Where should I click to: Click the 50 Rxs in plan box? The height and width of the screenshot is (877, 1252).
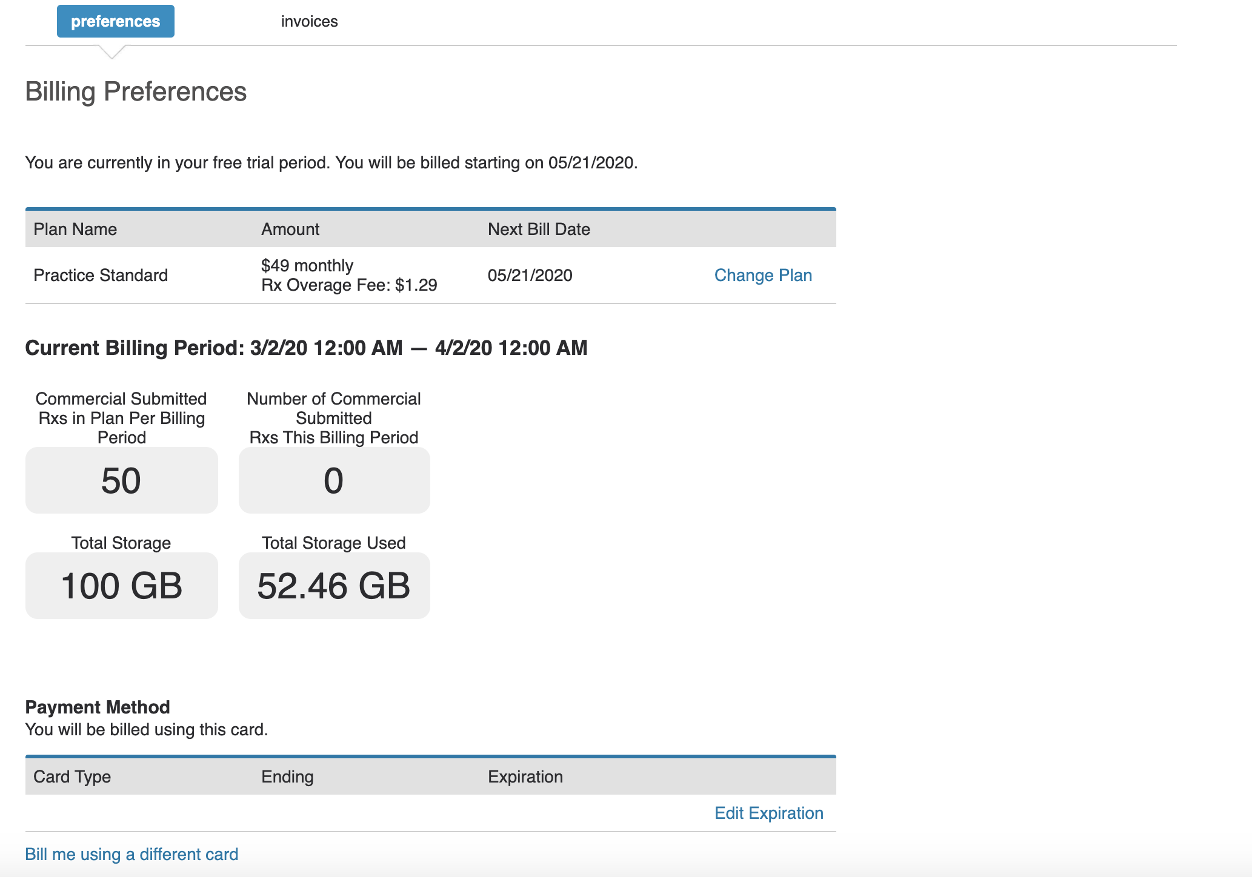(x=121, y=481)
